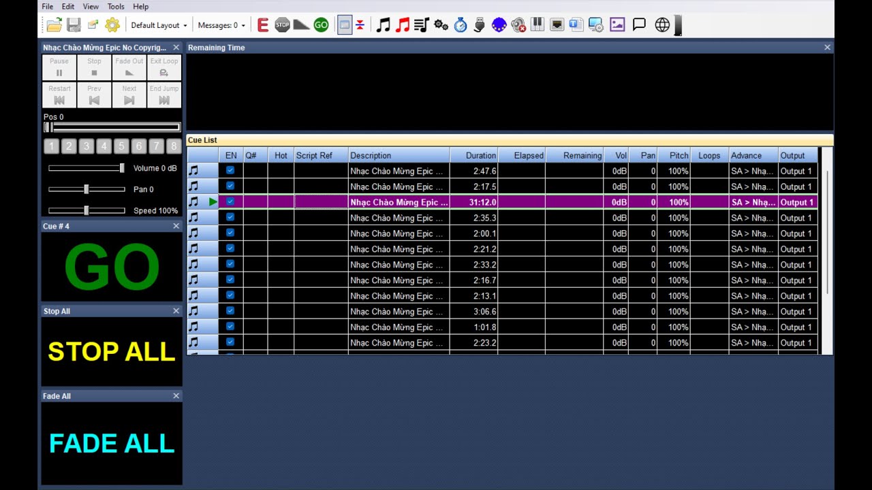Open the Tools menu
This screenshot has height=490, width=872.
click(116, 6)
